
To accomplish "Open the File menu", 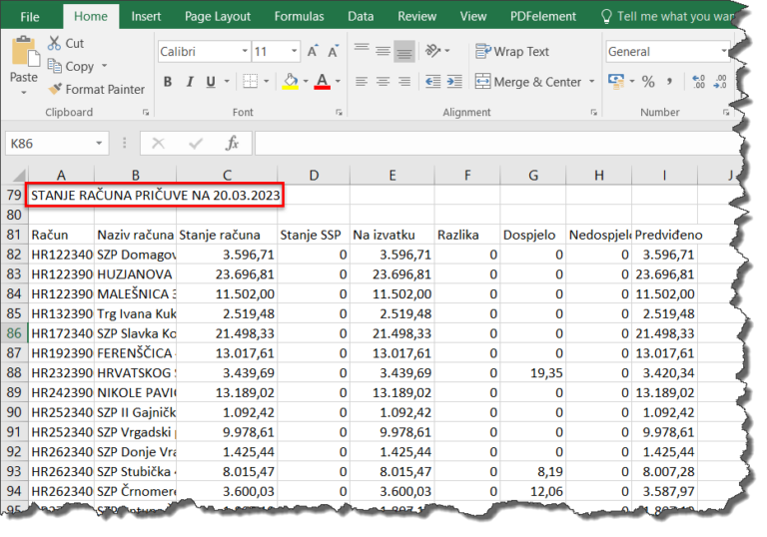I will click(x=30, y=16).
